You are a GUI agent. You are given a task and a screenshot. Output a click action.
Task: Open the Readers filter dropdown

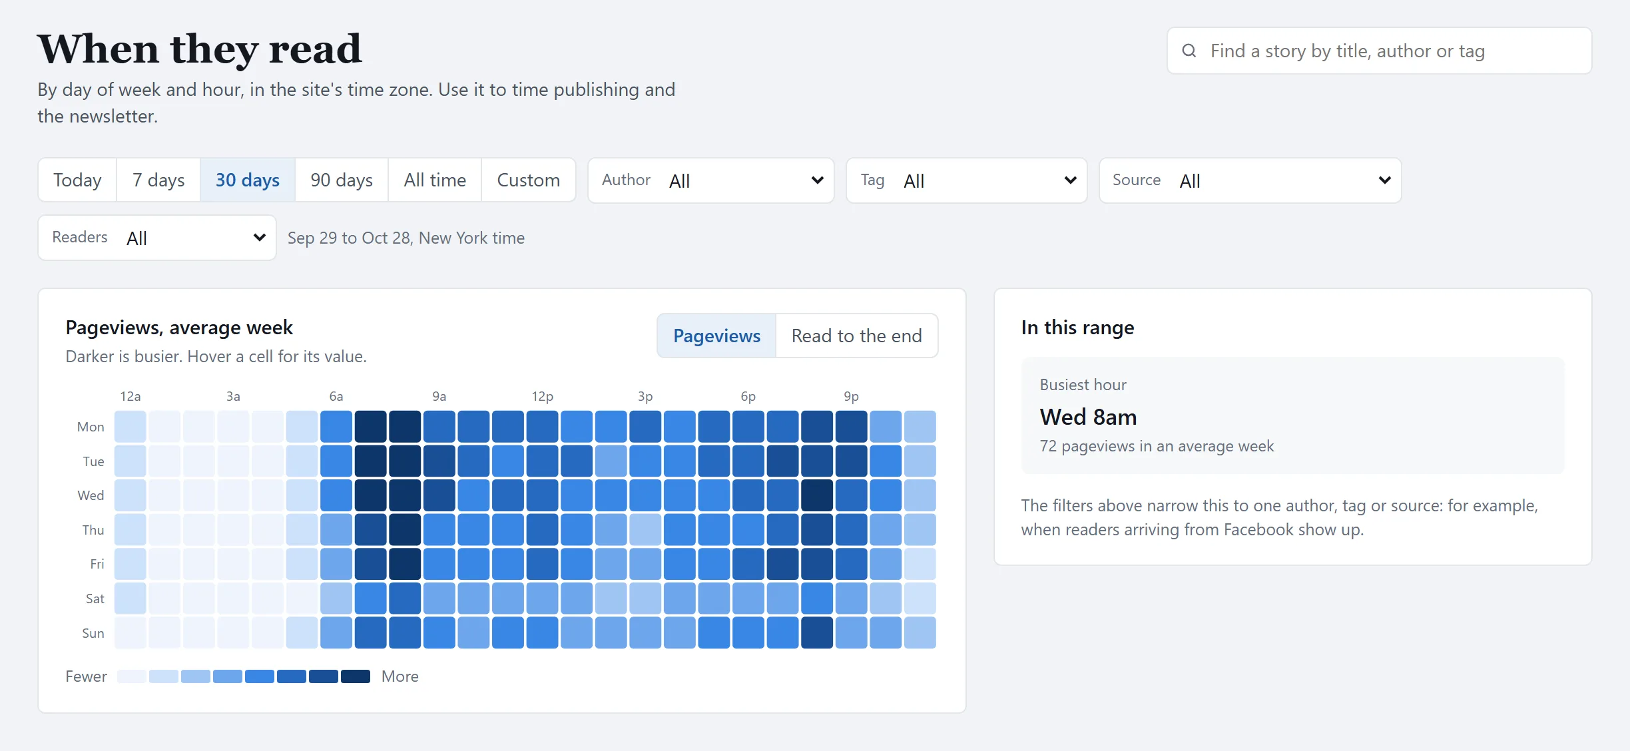(x=157, y=238)
